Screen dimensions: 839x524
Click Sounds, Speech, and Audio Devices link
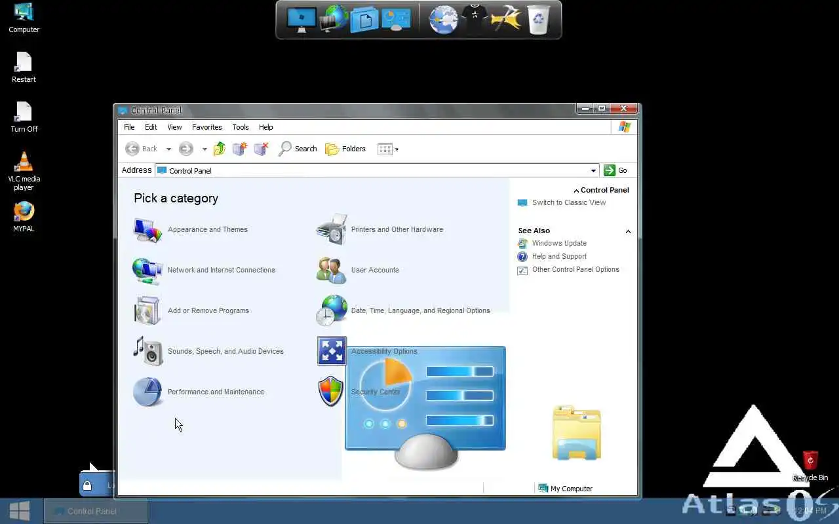(225, 351)
